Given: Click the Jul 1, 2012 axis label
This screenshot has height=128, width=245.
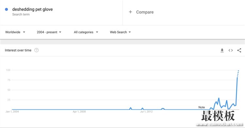Looking at the screenshot, I should (x=146, y=112).
